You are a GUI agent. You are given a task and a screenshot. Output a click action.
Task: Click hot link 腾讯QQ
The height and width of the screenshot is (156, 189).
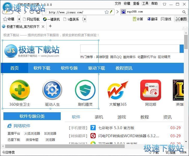pos(116,57)
